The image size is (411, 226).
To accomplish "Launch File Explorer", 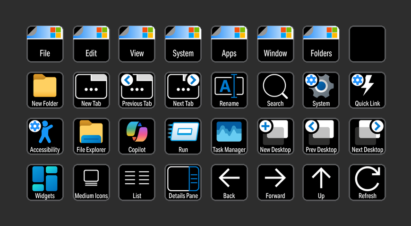I will [91, 136].
